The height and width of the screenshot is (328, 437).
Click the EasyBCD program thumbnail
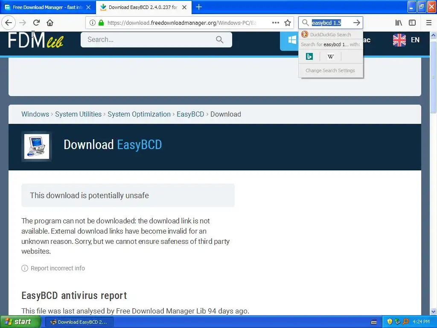37,146
